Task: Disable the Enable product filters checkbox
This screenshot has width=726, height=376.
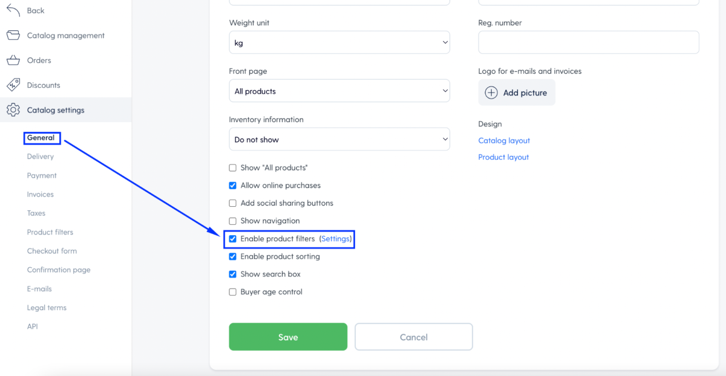Action: 232,239
